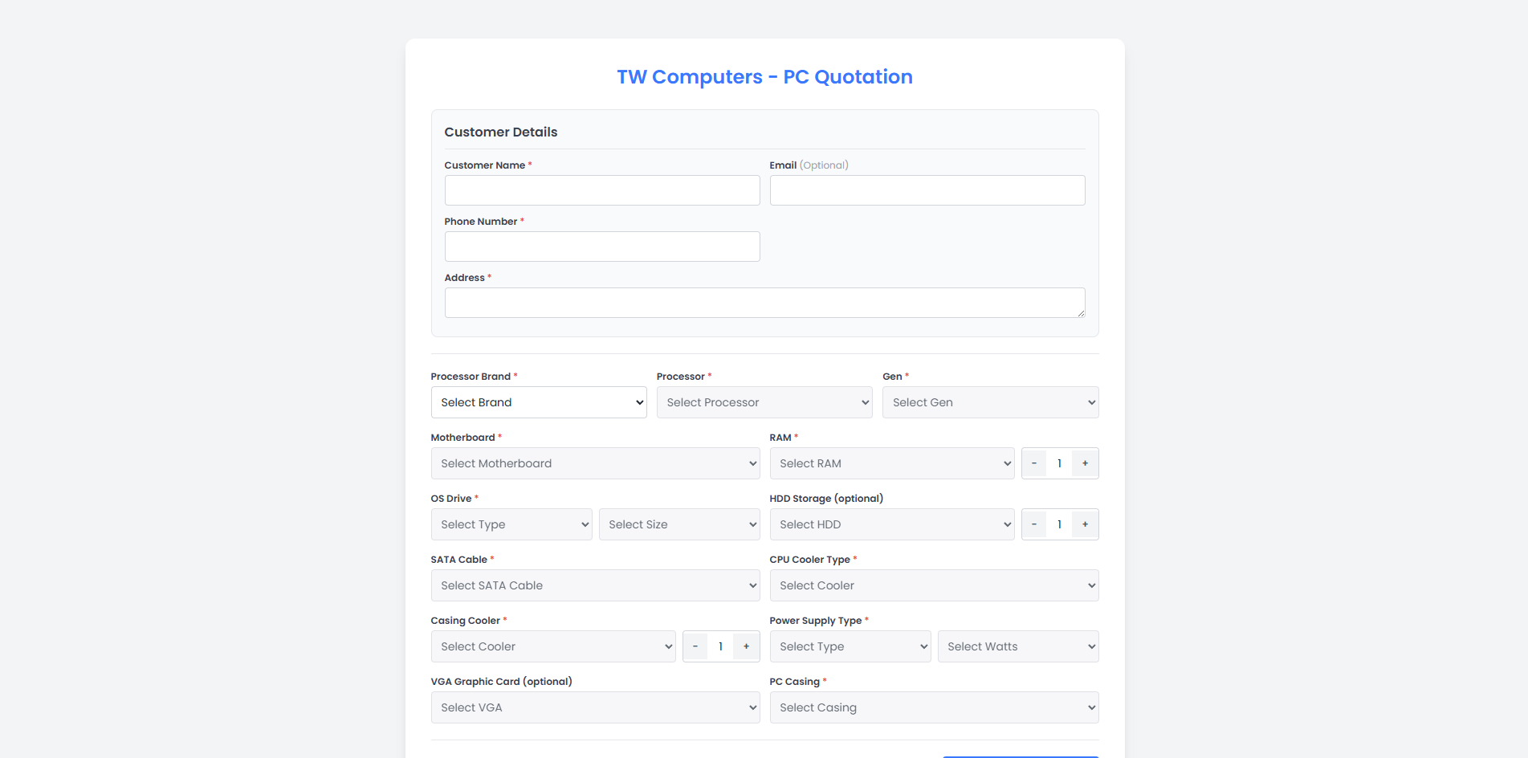Click the Customer Name input field
Image resolution: width=1528 pixels, height=758 pixels.
(602, 190)
